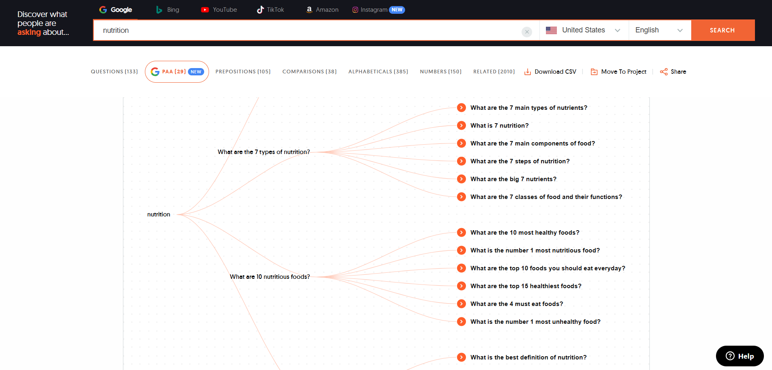This screenshot has height=370, width=772.
Task: Click 'What is the number 1 most nutritious food?' text
Action: coord(535,250)
